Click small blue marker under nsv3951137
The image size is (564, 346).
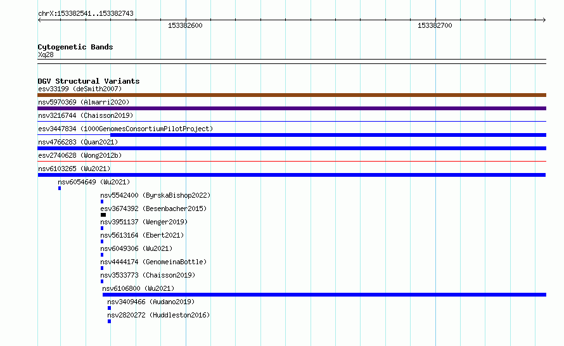point(102,228)
